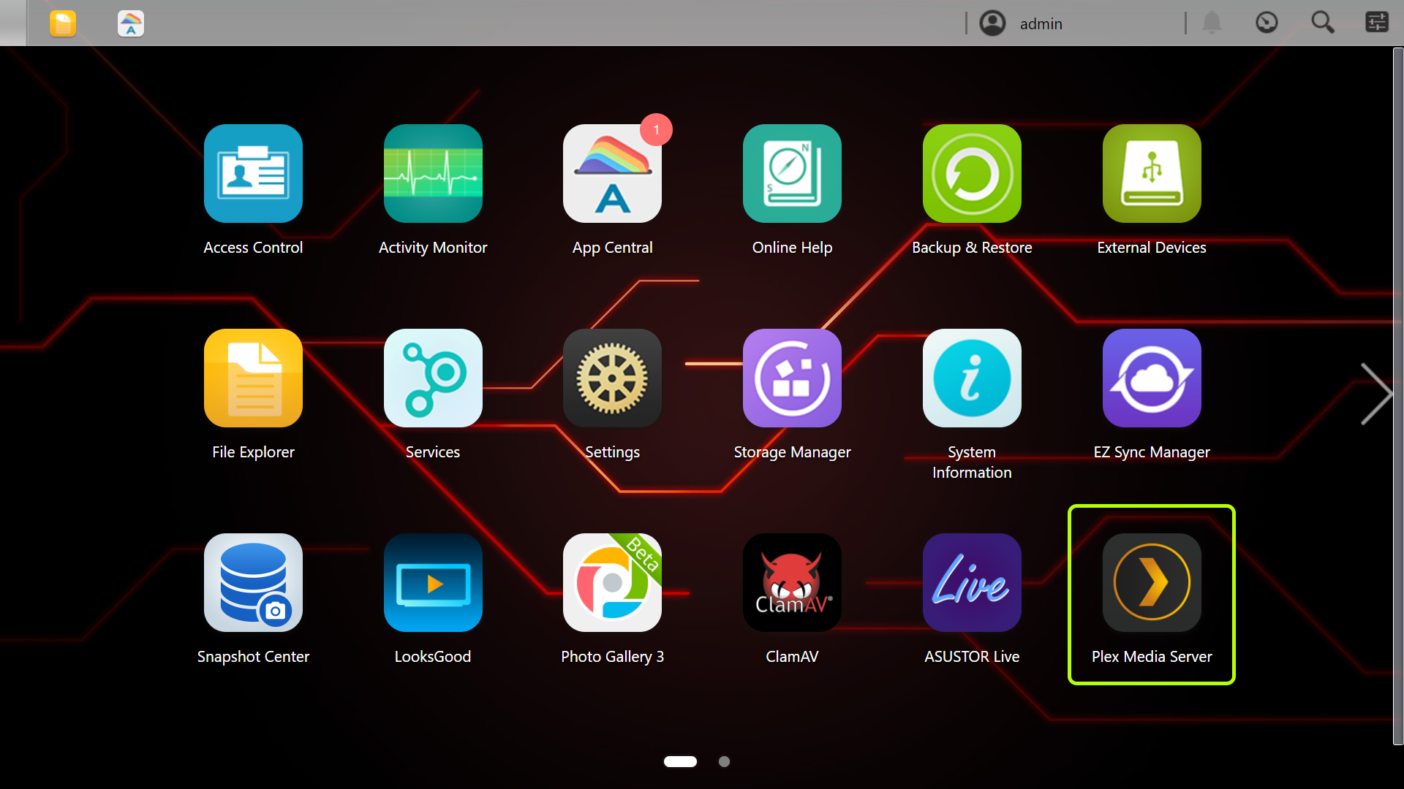Click the top-left show desktop corner button
Viewport: 1404px width, 789px height.
click(x=13, y=23)
